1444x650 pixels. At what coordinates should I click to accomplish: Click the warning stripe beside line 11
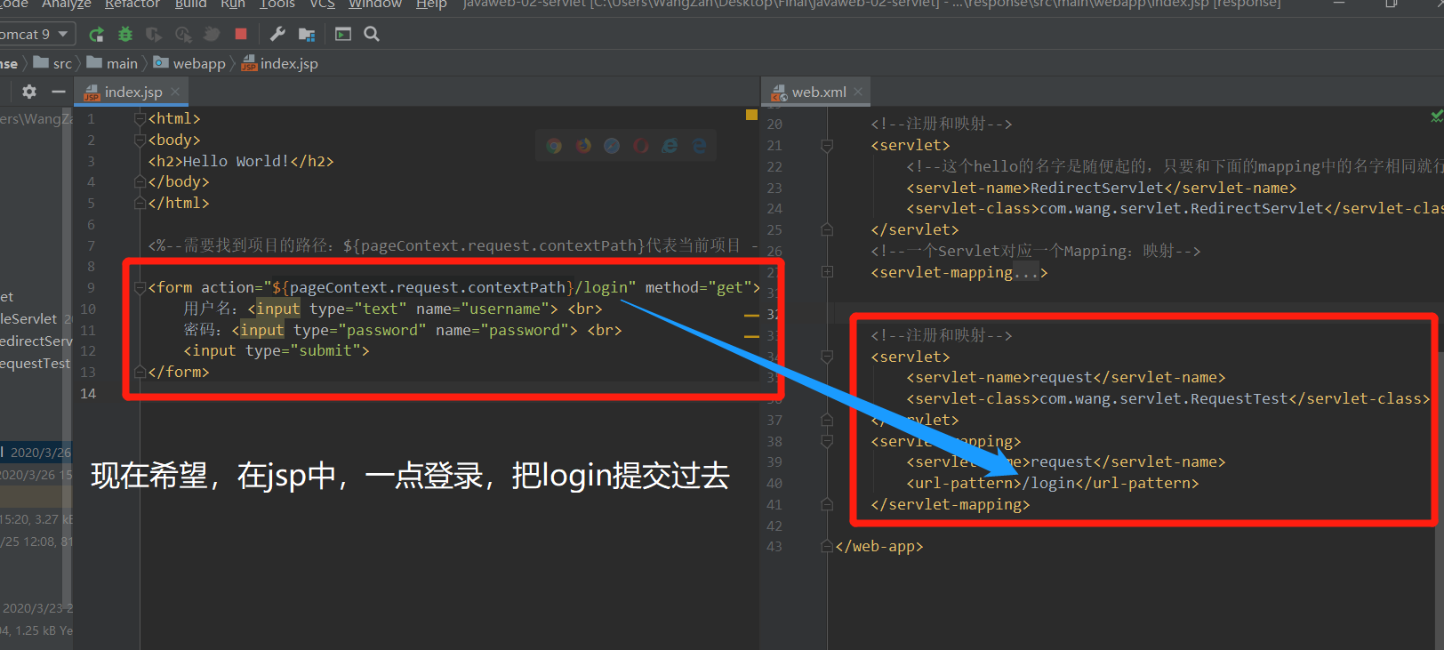(751, 336)
